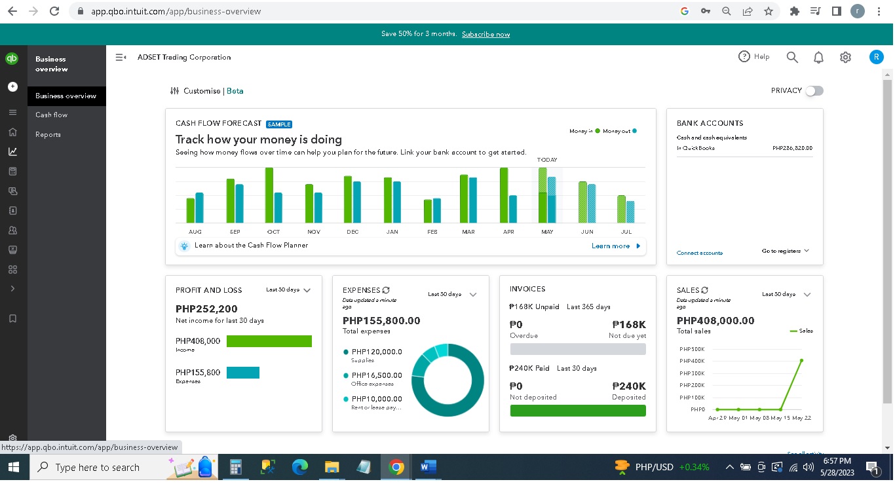
Task: Expand the Profit and Loss period dropdown
Action: tap(288, 290)
